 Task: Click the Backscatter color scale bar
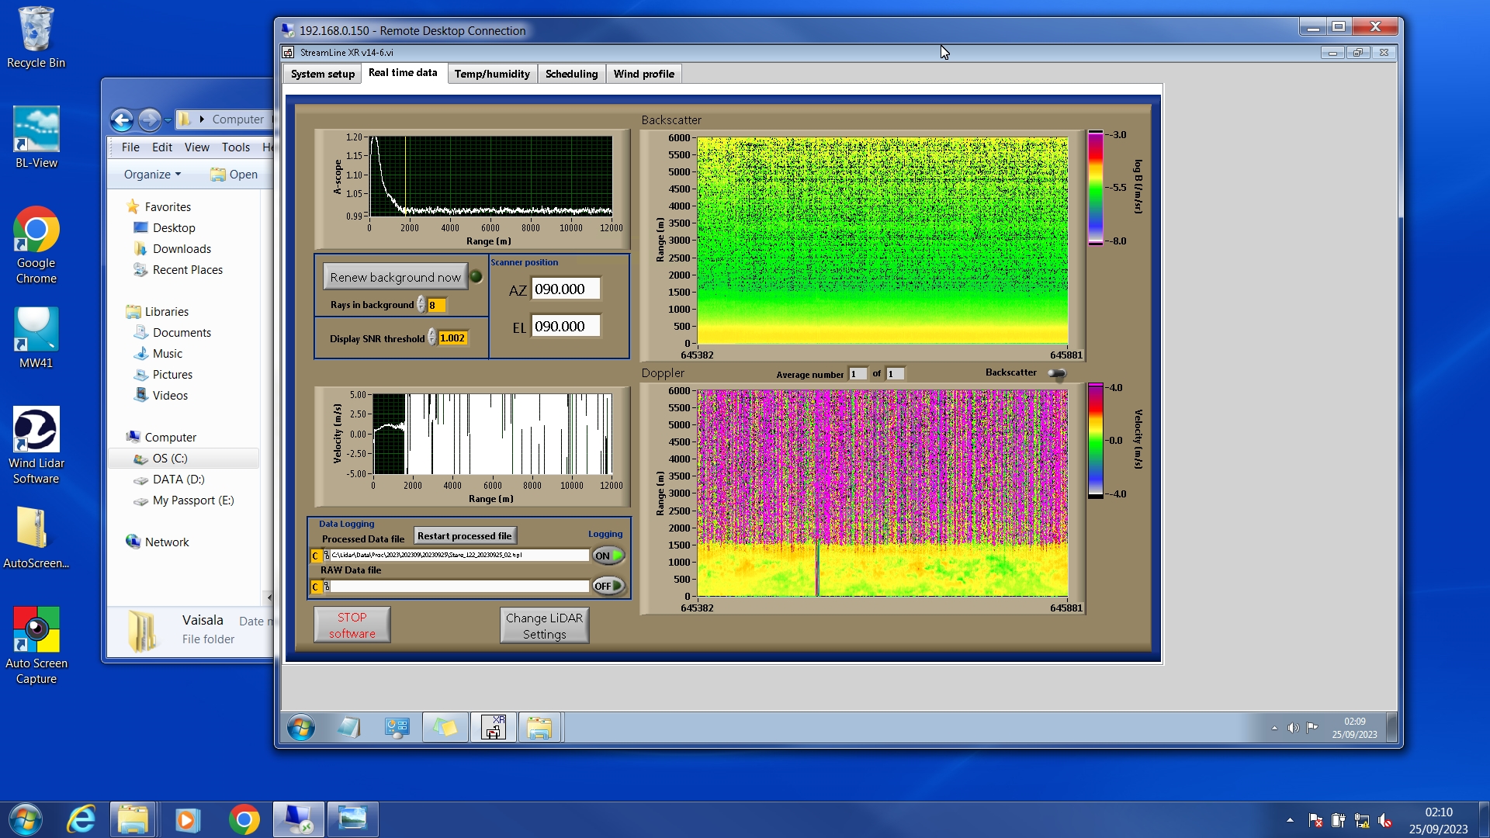click(1095, 188)
